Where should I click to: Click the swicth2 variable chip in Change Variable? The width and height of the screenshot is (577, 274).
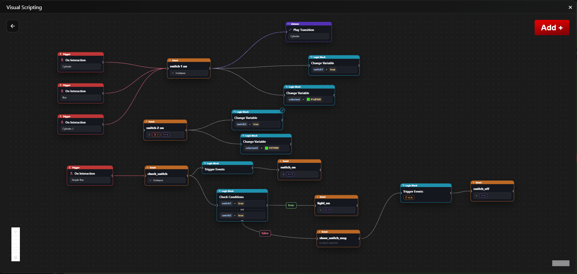[241, 124]
